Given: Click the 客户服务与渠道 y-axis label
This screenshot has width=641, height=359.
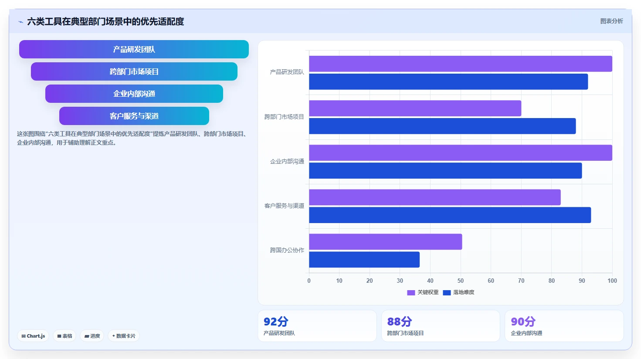Looking at the screenshot, I should click(x=284, y=206).
